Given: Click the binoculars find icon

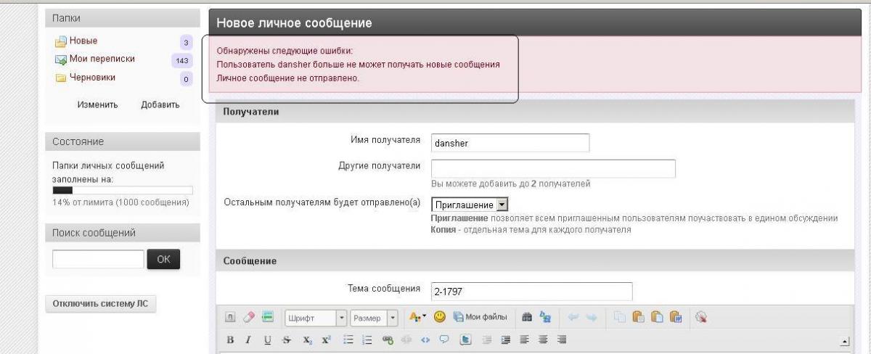Looking at the screenshot, I should tap(527, 318).
